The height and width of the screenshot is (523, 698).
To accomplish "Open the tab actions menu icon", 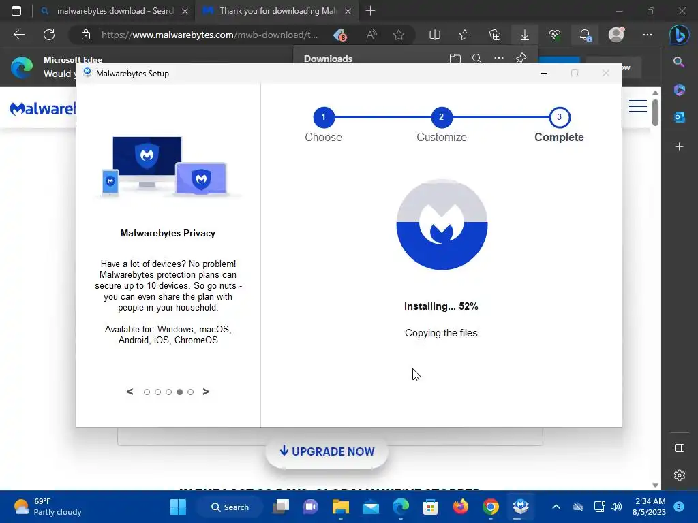I will (x=16, y=11).
